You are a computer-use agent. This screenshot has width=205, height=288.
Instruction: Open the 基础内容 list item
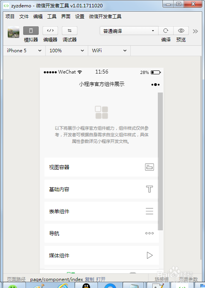click(x=101, y=189)
